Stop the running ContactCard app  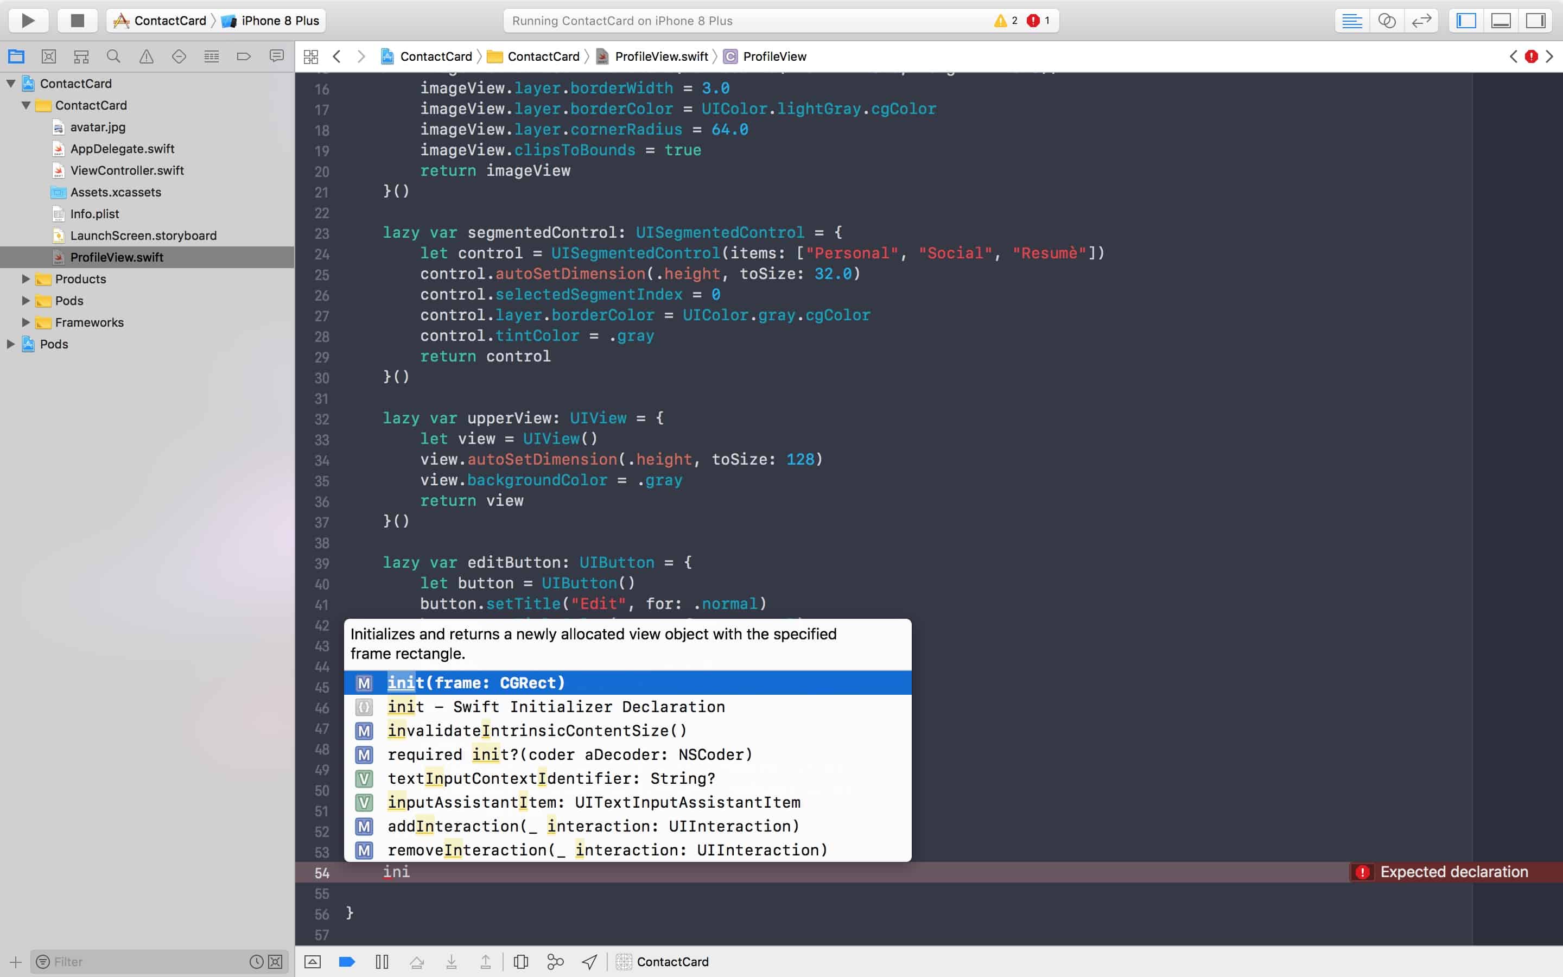click(78, 21)
